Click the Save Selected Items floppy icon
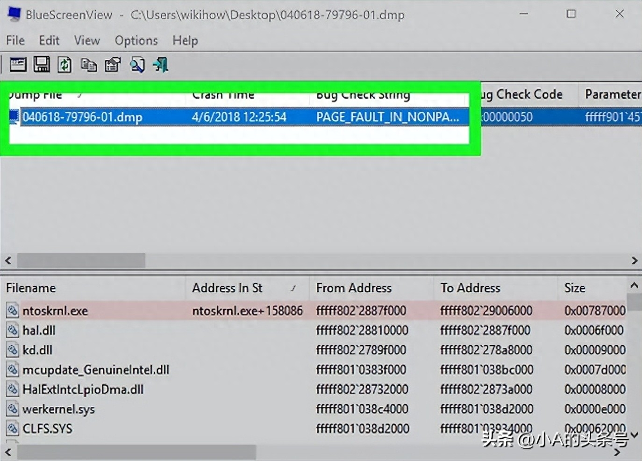 [42, 64]
